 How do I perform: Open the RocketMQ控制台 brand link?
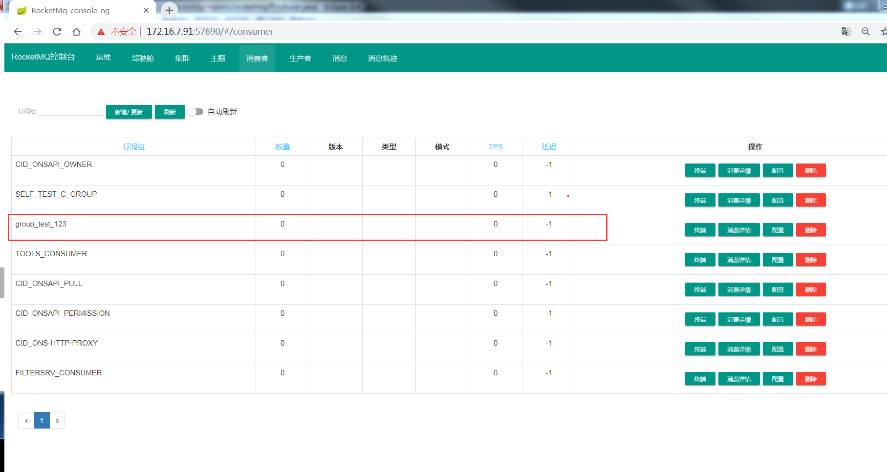(43, 57)
